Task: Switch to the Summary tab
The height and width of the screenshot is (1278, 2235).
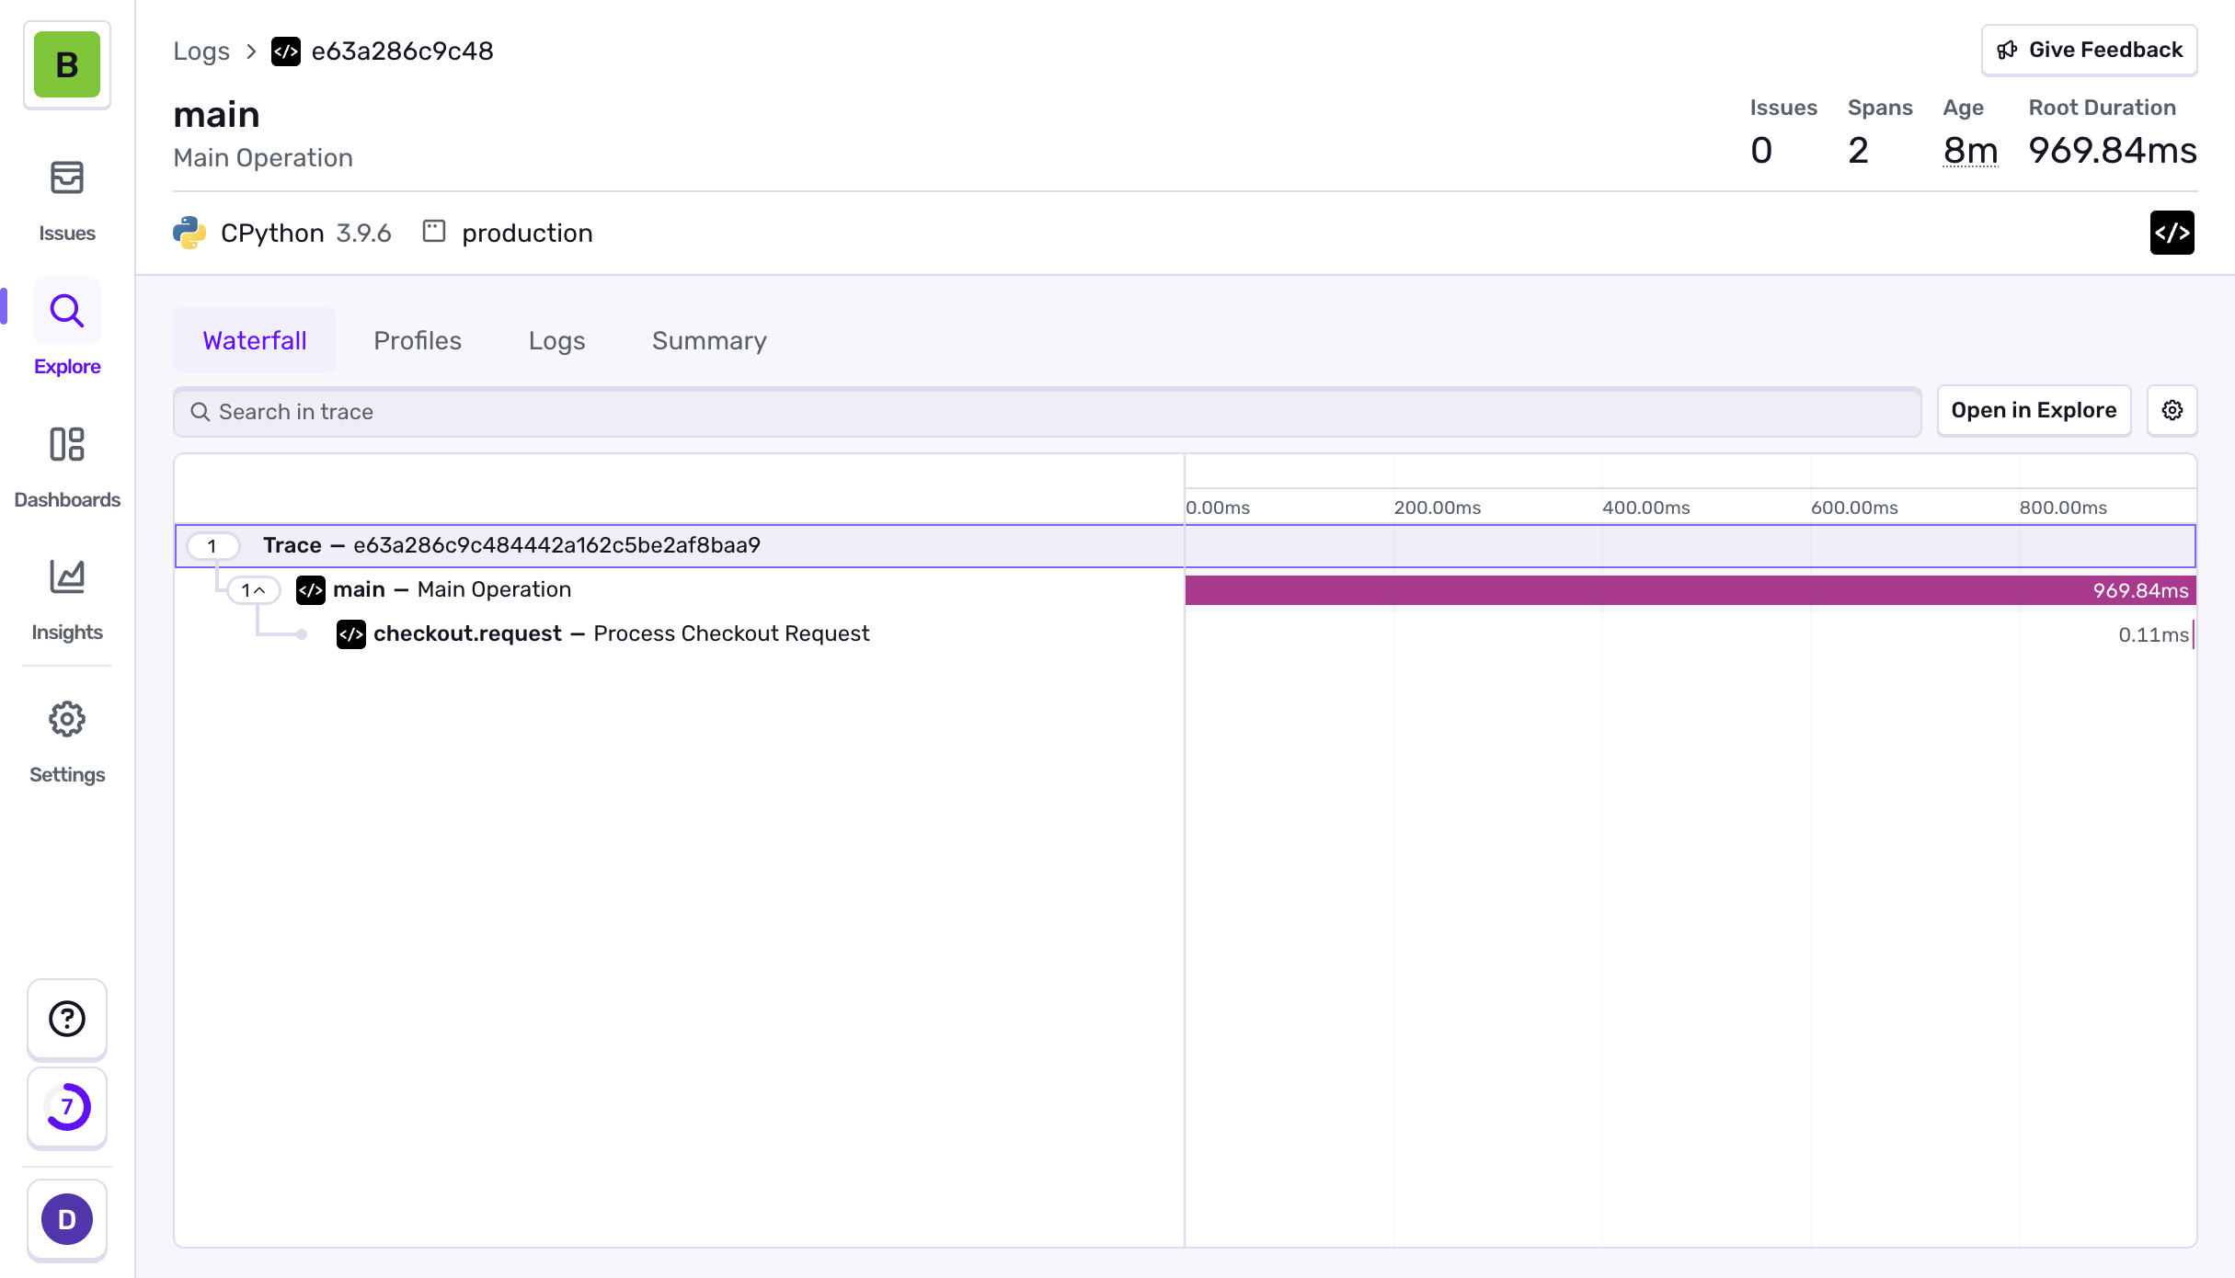Action: click(x=709, y=341)
